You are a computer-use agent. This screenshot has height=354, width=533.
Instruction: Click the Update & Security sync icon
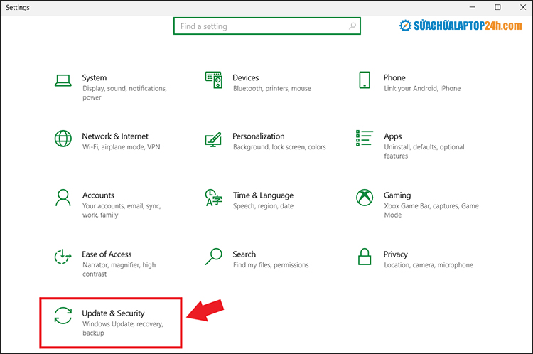pos(63,316)
